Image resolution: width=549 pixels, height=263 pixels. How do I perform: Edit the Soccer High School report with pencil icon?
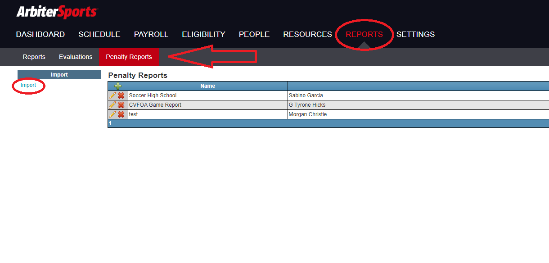click(x=112, y=95)
